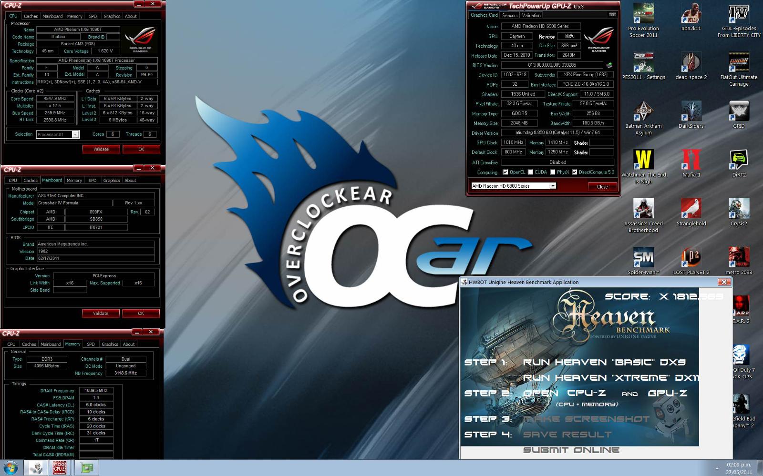Launch dead space 2 desktop shortcut

pos(691,66)
